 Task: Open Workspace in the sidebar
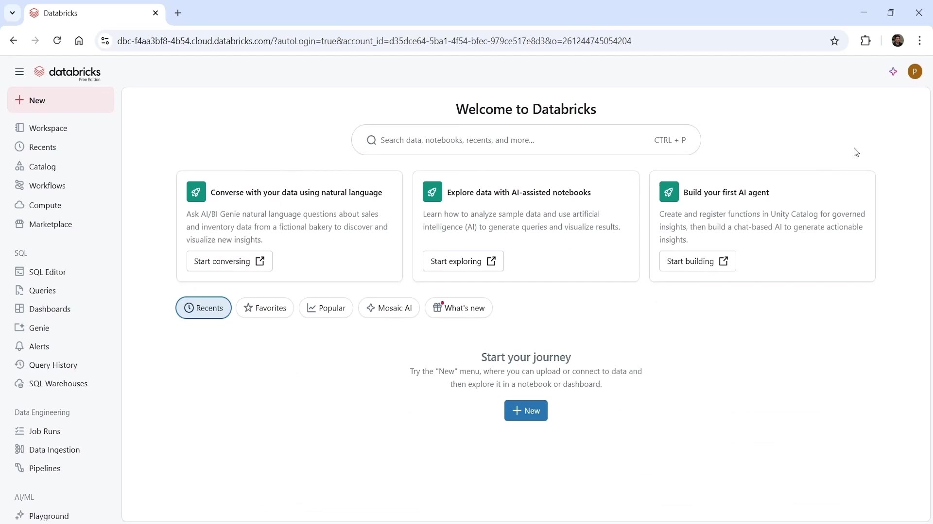point(61,128)
